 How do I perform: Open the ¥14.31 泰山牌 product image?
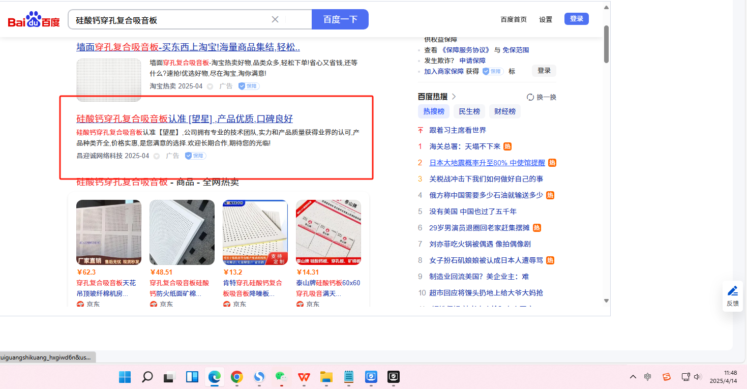(x=328, y=232)
